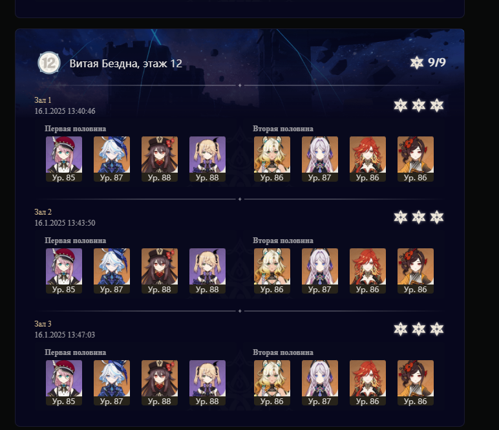
Task: Select Hall 2 second half red-haired character
Action: click(x=368, y=271)
